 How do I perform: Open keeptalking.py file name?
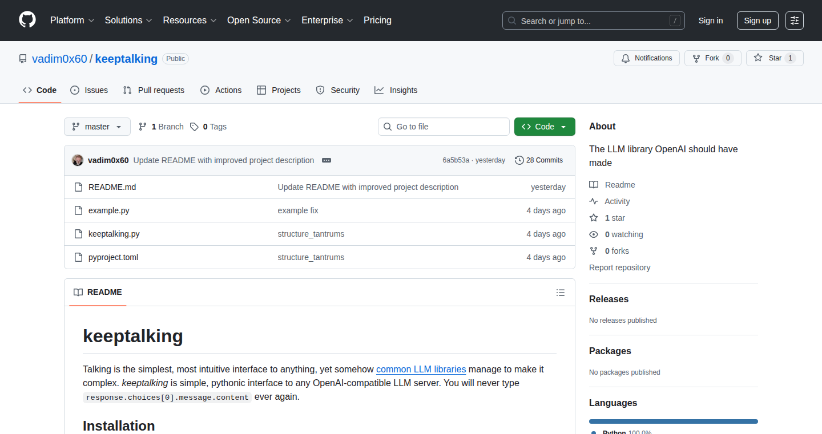pos(114,234)
